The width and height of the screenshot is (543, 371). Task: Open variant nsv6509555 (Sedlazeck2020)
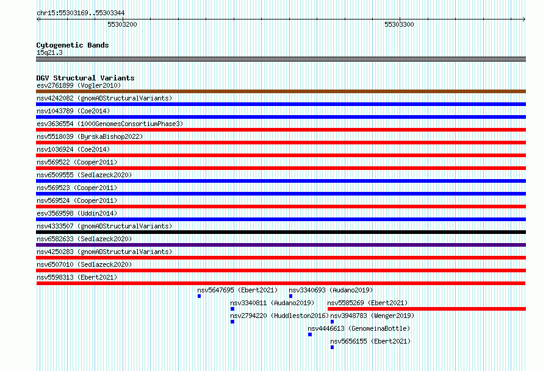pyautogui.click(x=84, y=175)
